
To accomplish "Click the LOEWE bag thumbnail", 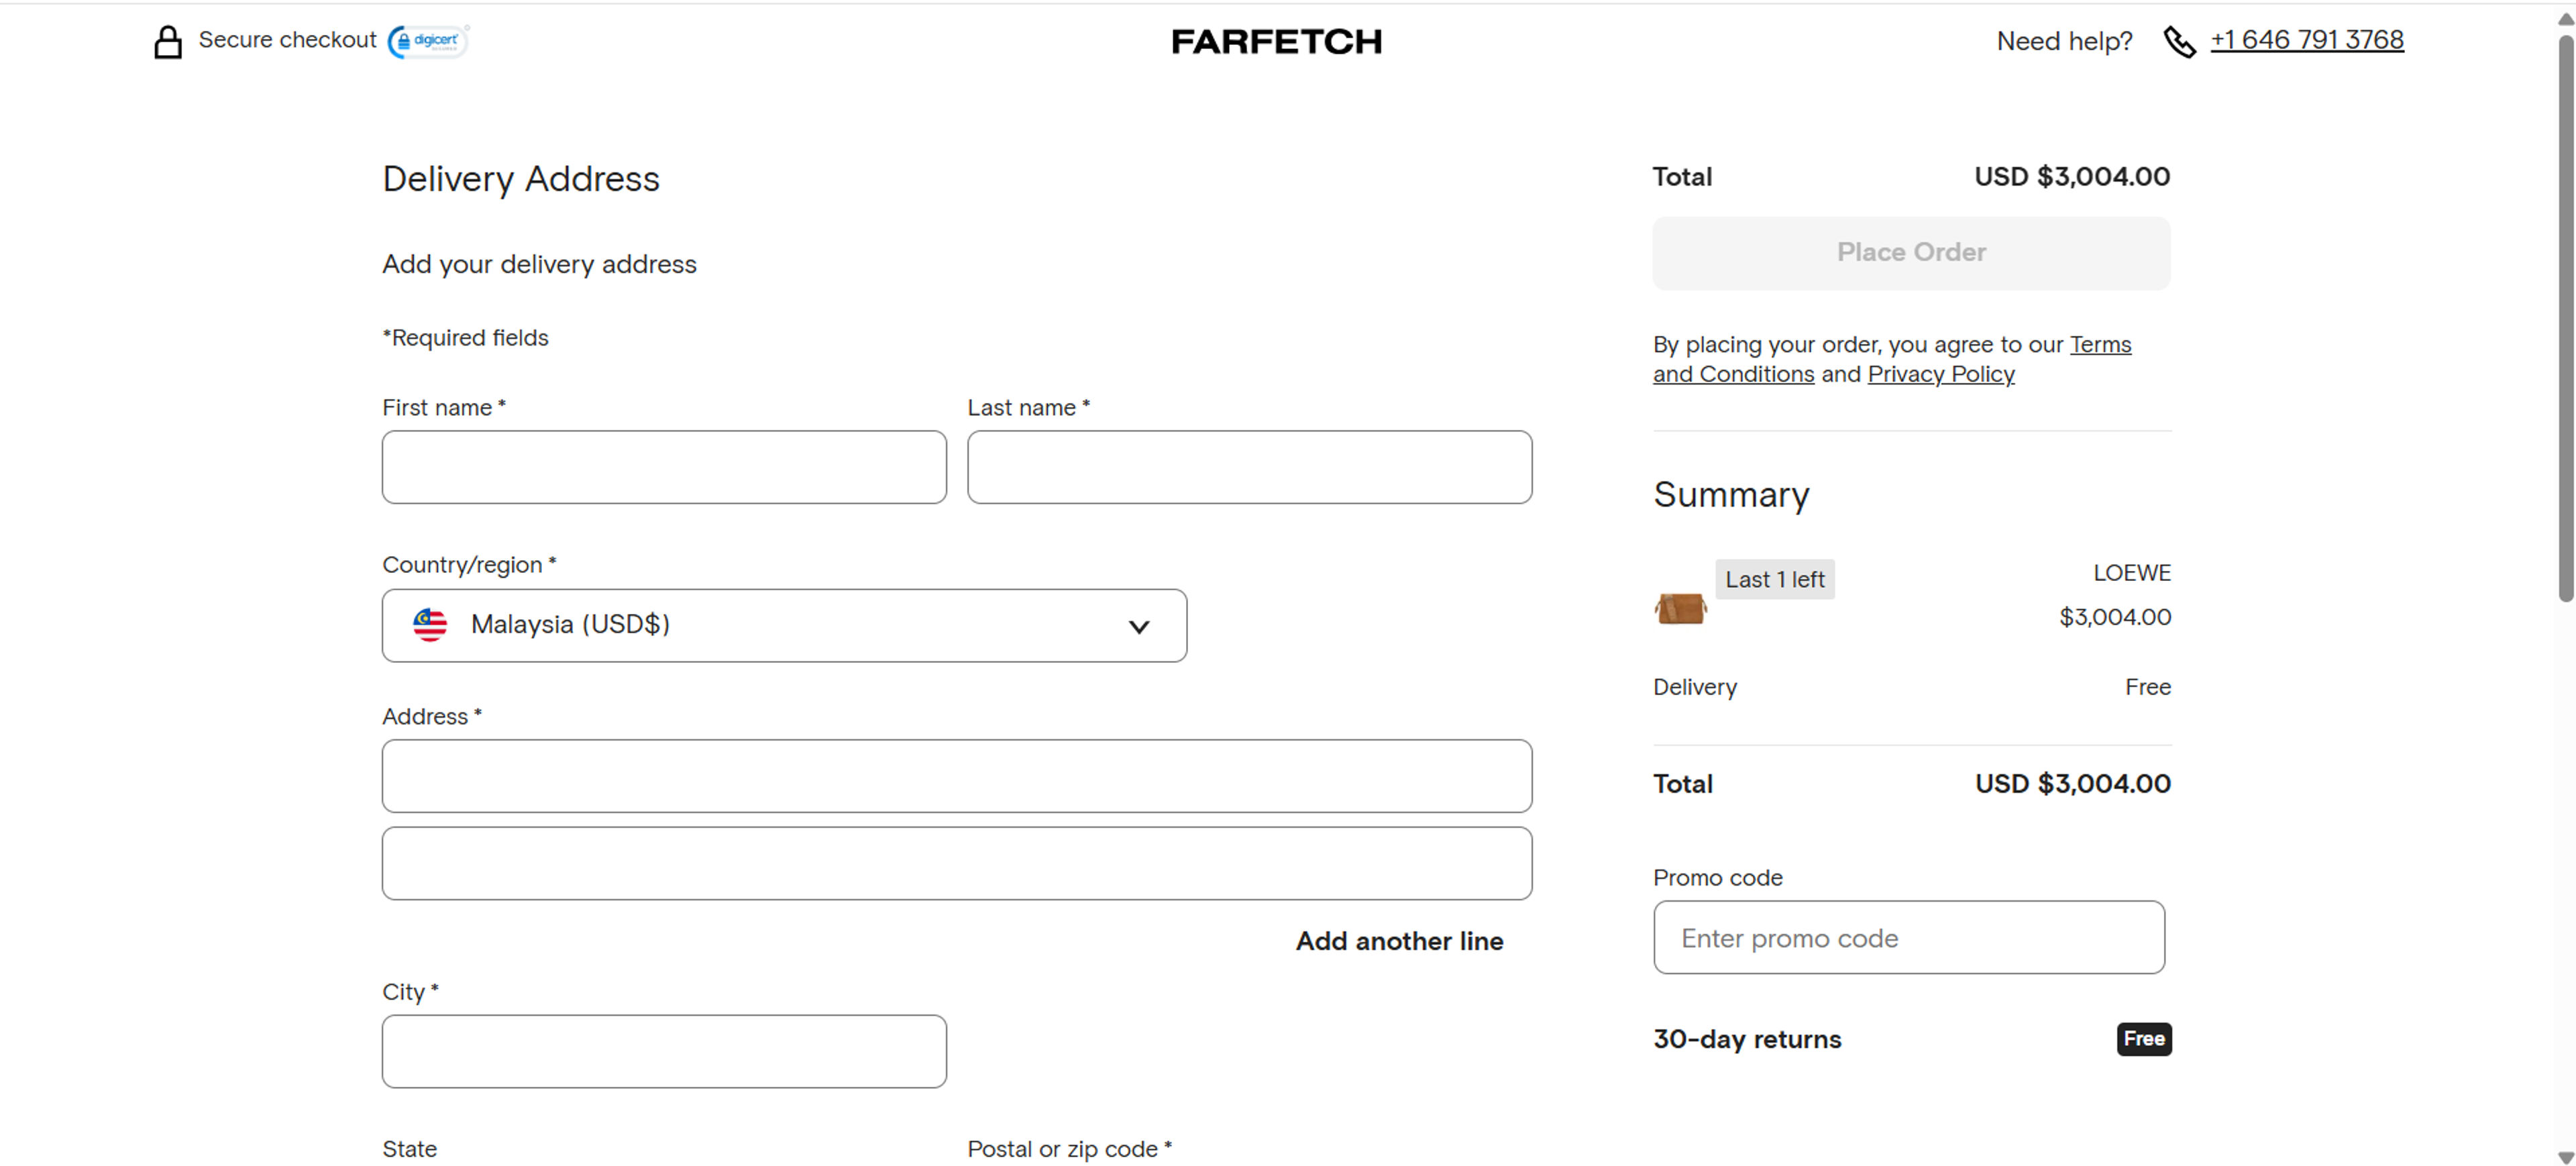I will pos(1680,608).
